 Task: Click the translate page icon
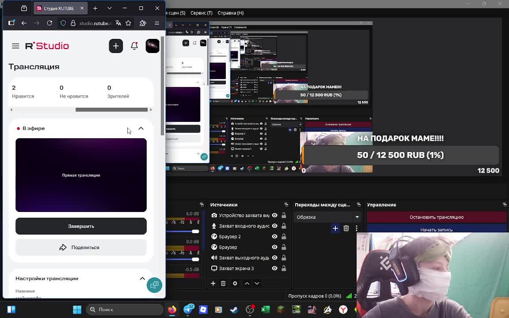[x=118, y=23]
